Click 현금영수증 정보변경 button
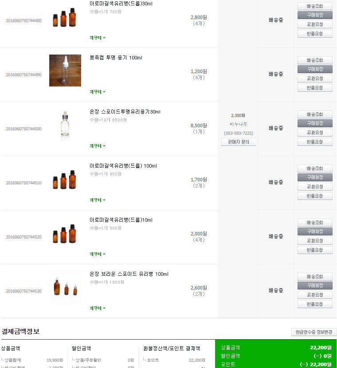The image size is (337, 368). click(x=314, y=332)
